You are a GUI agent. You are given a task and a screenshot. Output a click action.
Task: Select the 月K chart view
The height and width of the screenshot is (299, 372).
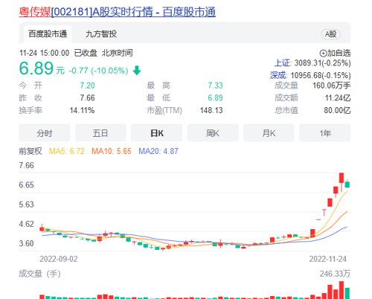pos(269,133)
